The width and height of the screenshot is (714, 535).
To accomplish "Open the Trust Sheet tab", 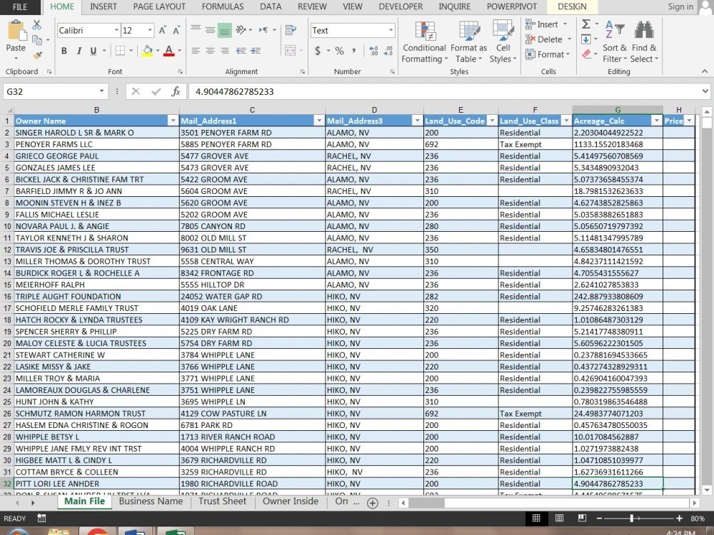I will [x=222, y=501].
